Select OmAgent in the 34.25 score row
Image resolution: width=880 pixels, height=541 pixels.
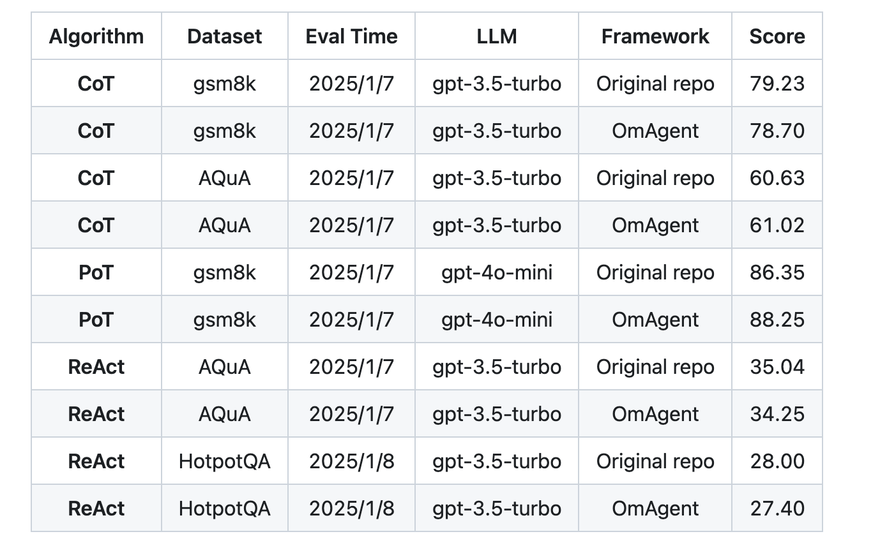[x=655, y=414]
